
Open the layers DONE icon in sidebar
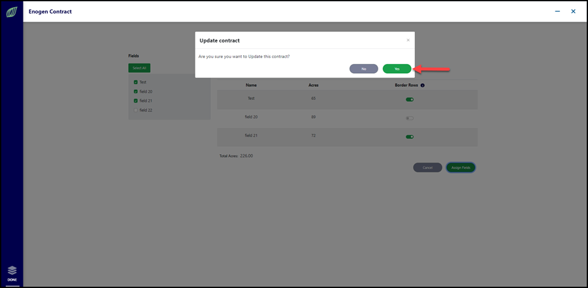12,274
